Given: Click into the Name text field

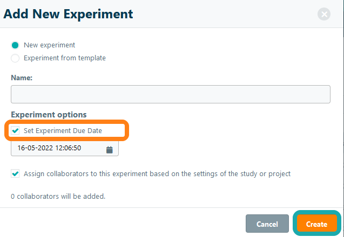Looking at the screenshot, I should click(x=170, y=94).
